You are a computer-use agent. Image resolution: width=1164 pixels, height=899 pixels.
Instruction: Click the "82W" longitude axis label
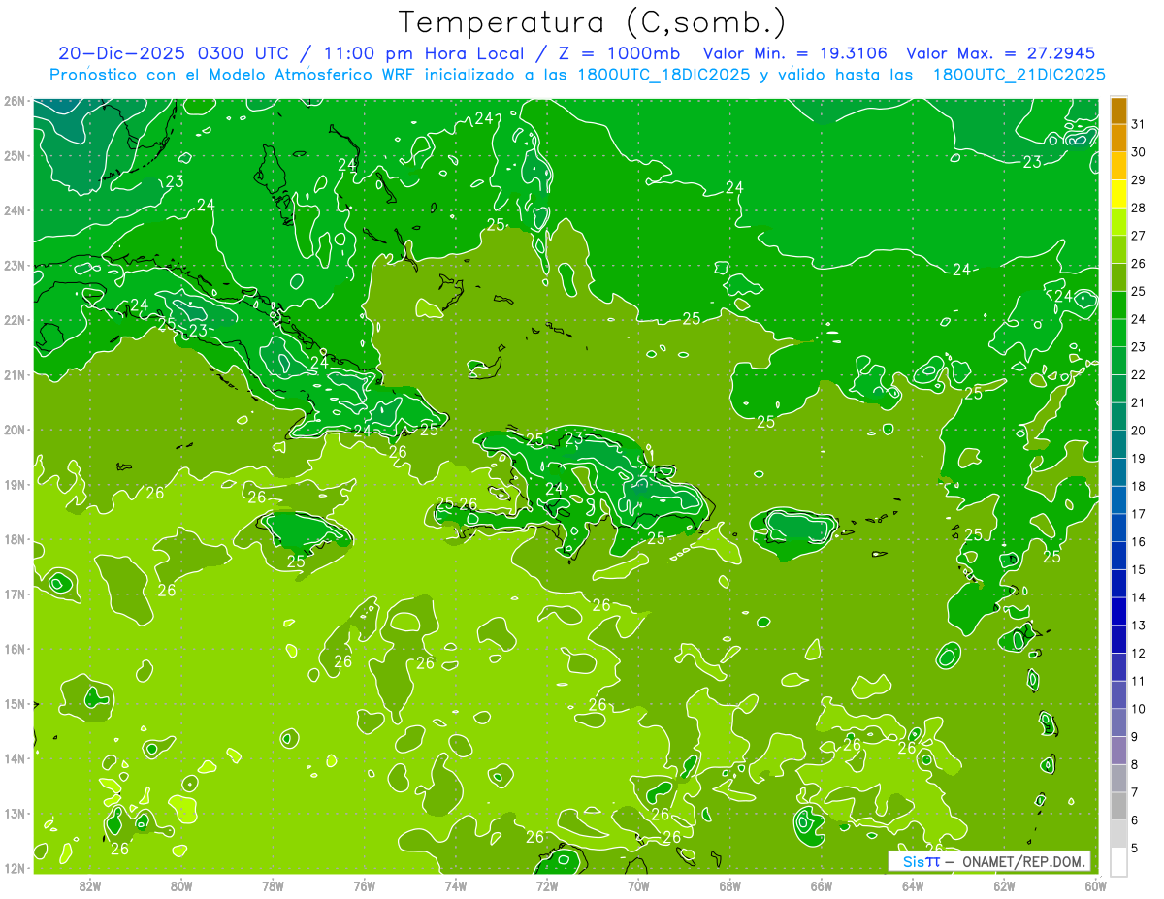point(90,885)
